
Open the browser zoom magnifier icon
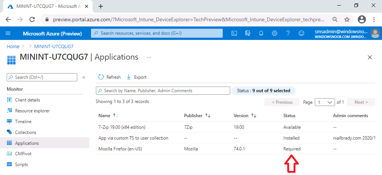[x=335, y=19]
